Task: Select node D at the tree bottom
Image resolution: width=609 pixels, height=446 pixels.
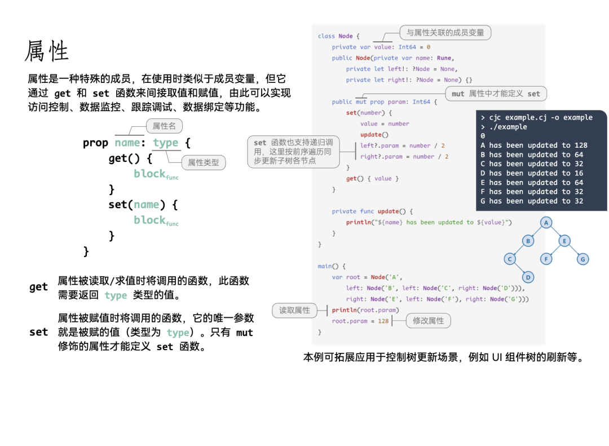Action: point(528,277)
